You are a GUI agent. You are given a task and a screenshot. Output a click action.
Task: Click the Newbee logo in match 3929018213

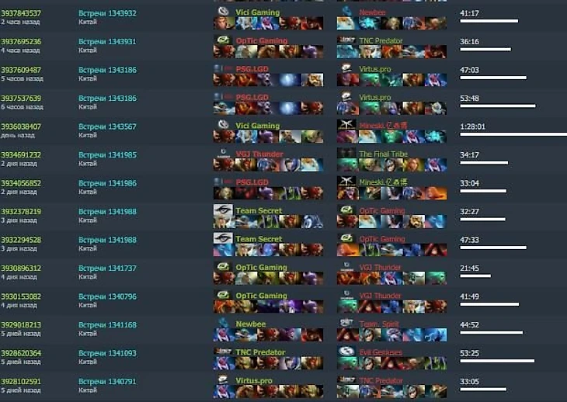(x=223, y=323)
